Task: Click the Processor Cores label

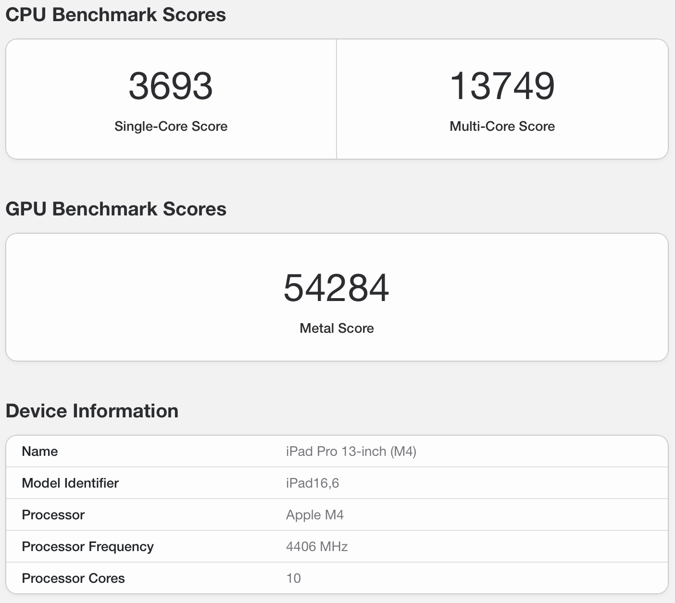Action: pyautogui.click(x=73, y=578)
